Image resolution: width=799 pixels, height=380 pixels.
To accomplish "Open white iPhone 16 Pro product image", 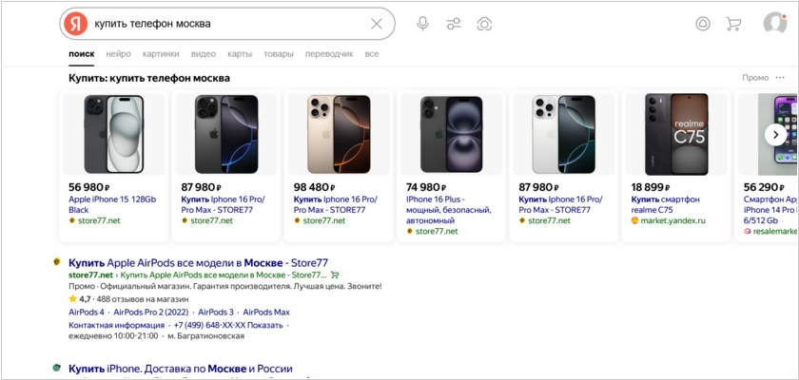I will [x=563, y=134].
